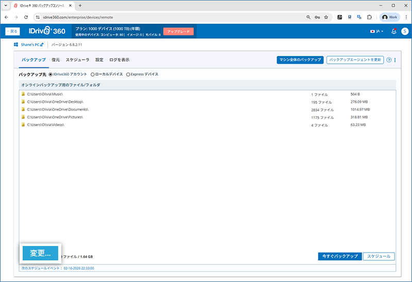This screenshot has height=282, width=412.
Task: Open the JA language dropdown
Action: tap(376, 31)
